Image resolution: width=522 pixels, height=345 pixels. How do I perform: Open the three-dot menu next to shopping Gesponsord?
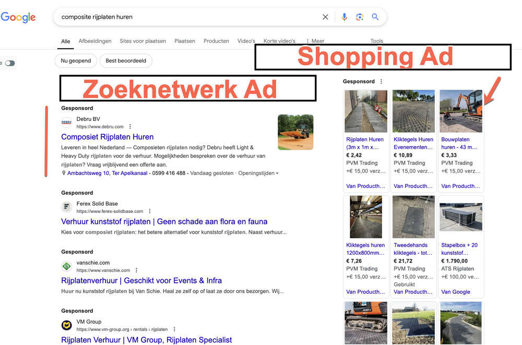click(381, 81)
